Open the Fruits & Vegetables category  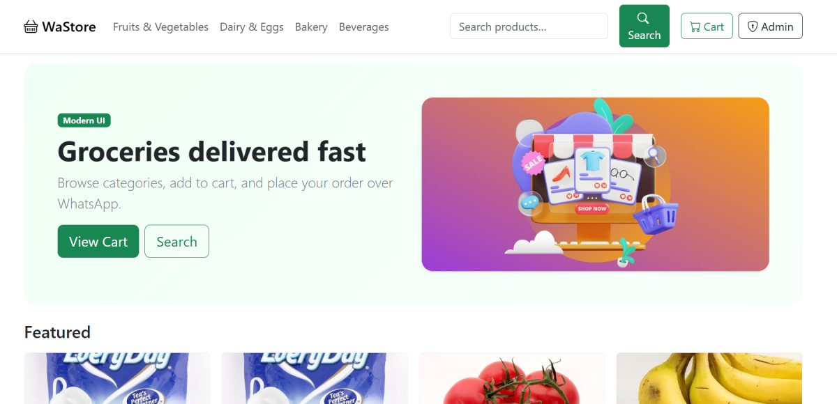(x=160, y=27)
